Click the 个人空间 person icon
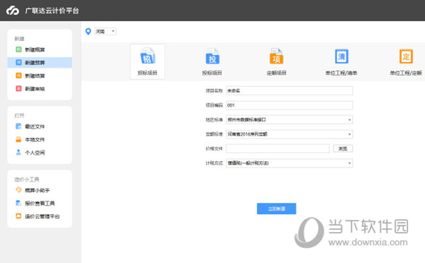Image resolution: width=425 pixels, height=263 pixels. pyautogui.click(x=18, y=152)
